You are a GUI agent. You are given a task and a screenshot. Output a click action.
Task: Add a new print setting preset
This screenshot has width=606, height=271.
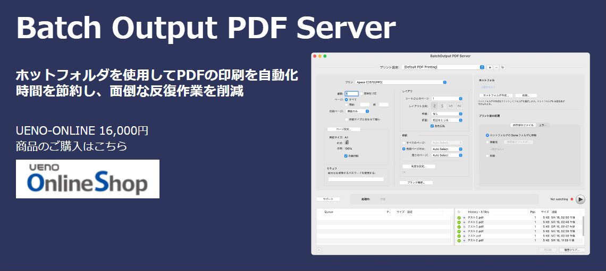(x=490, y=67)
